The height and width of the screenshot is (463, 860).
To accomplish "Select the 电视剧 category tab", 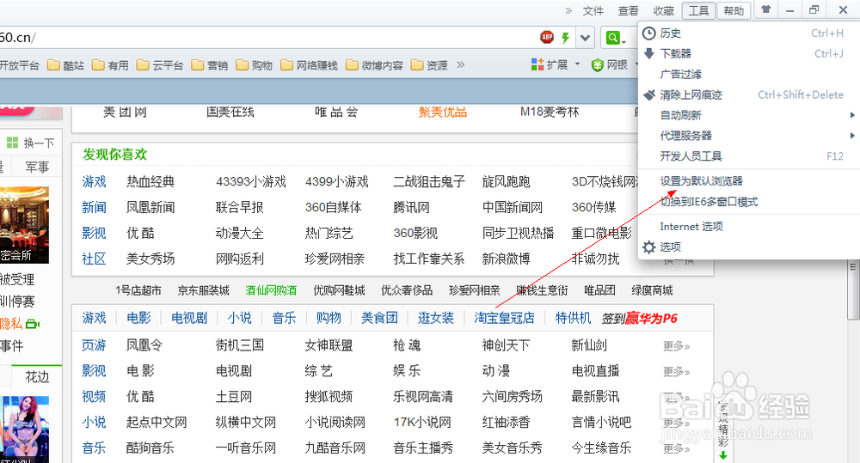I will pos(189,318).
